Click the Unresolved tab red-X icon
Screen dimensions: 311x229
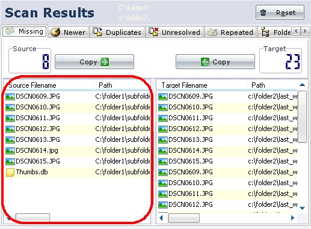click(153, 32)
